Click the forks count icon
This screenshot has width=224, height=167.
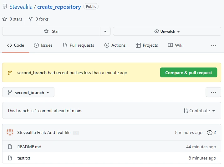coord(31,19)
